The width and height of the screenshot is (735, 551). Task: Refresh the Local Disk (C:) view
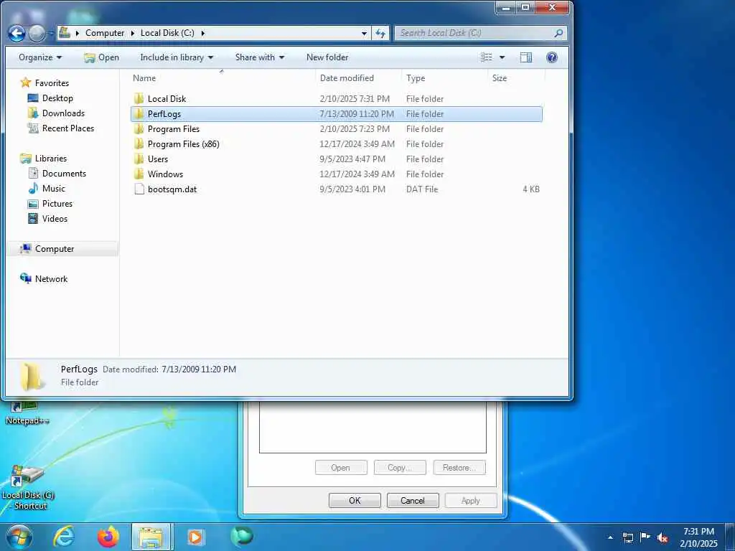coord(380,33)
